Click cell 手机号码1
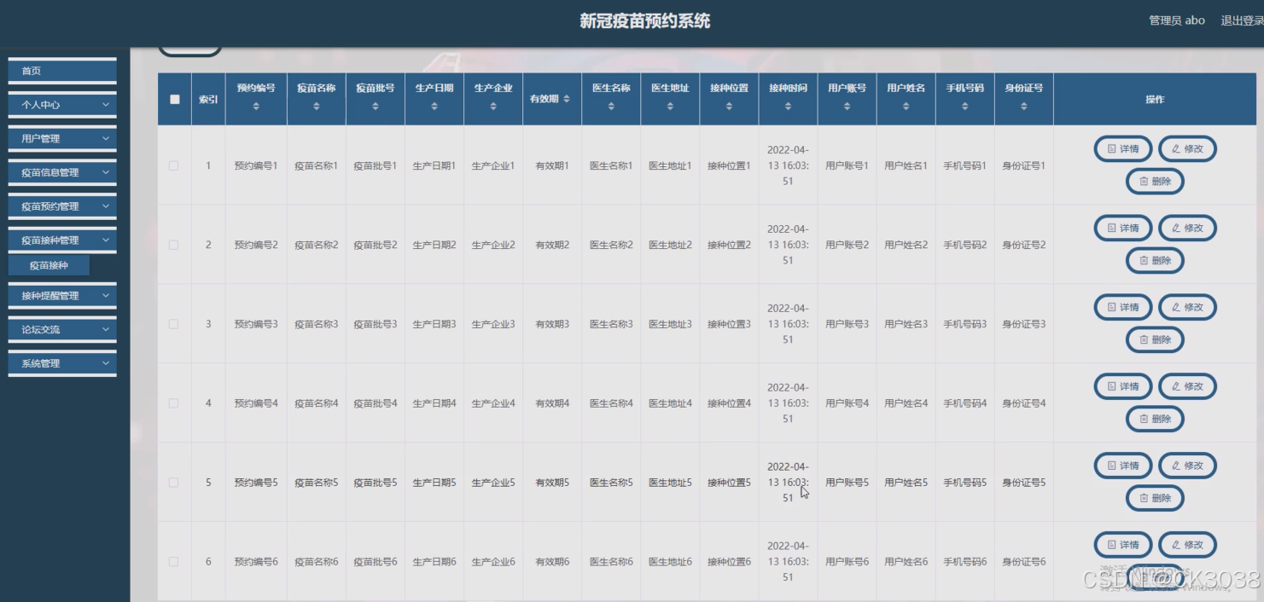The image size is (1264, 602). (964, 166)
